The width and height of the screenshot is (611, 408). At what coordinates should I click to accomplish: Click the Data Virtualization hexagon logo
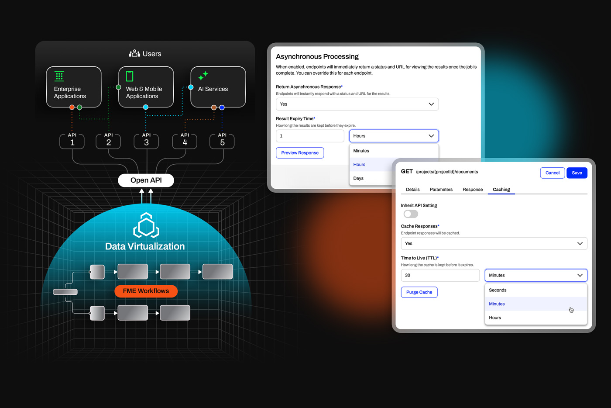[146, 225]
